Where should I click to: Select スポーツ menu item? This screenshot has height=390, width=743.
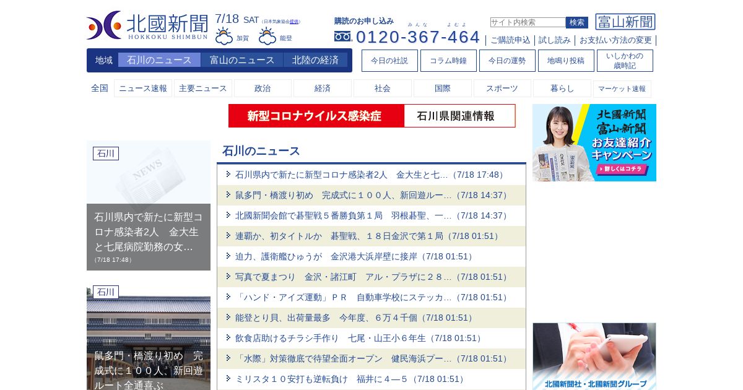click(x=502, y=89)
